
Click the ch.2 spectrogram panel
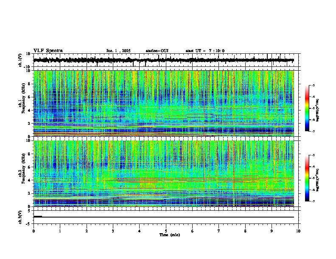coord(164,174)
